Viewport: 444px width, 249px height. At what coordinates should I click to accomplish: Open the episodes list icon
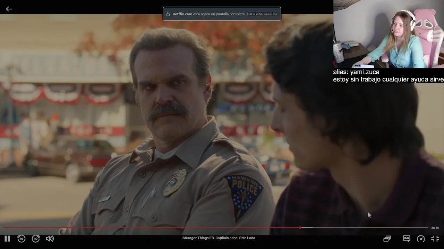point(387,239)
